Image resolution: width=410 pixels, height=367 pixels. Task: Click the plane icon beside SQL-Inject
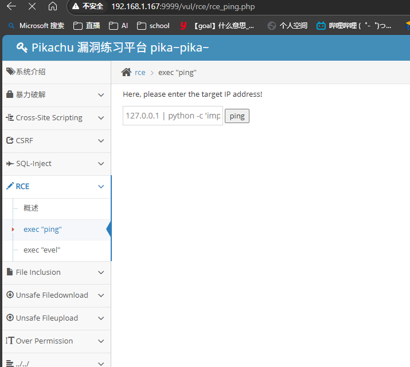10,164
